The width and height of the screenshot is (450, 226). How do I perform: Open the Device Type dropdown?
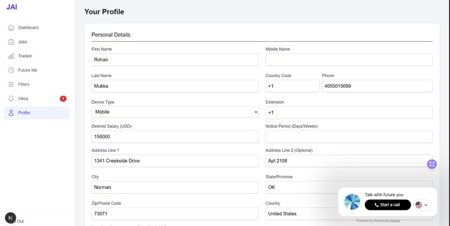pos(175,112)
